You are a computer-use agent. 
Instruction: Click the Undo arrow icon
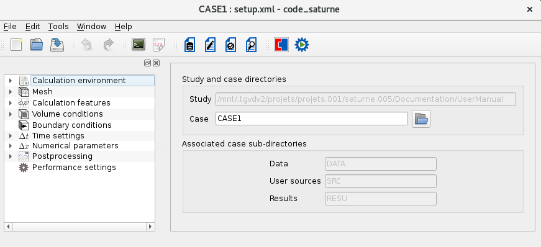pos(86,45)
